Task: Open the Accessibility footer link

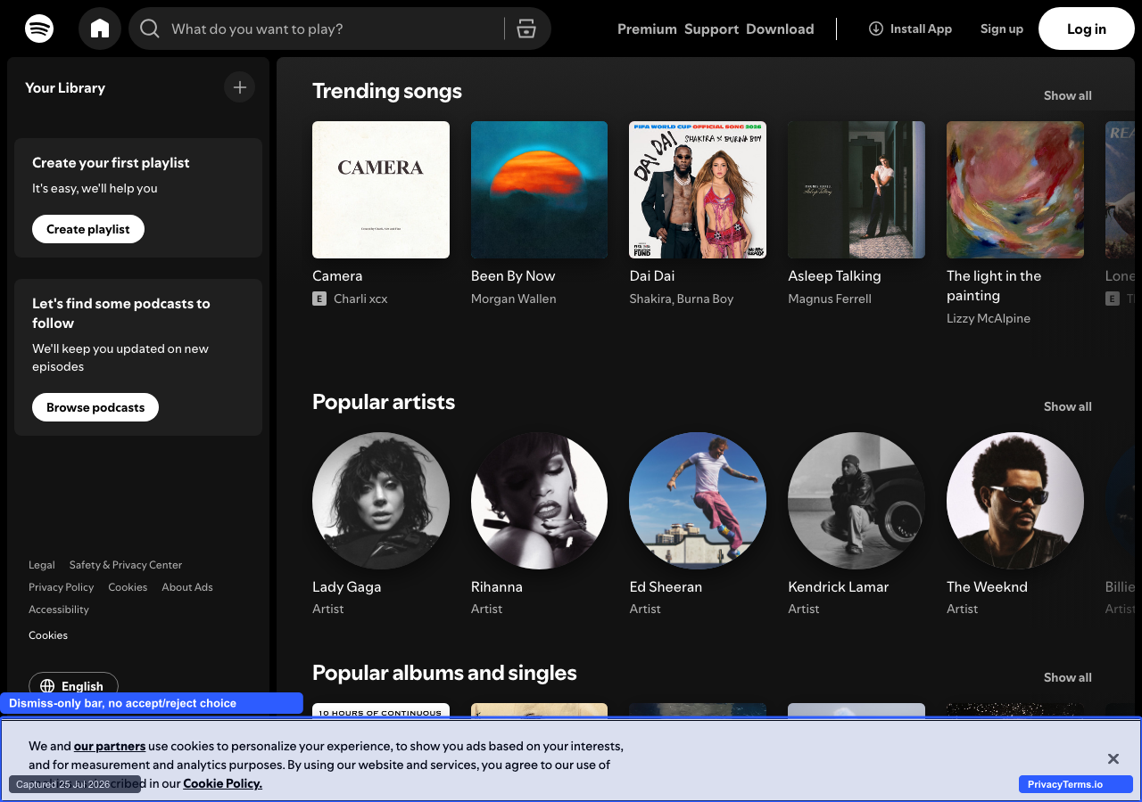Action: click(59, 610)
